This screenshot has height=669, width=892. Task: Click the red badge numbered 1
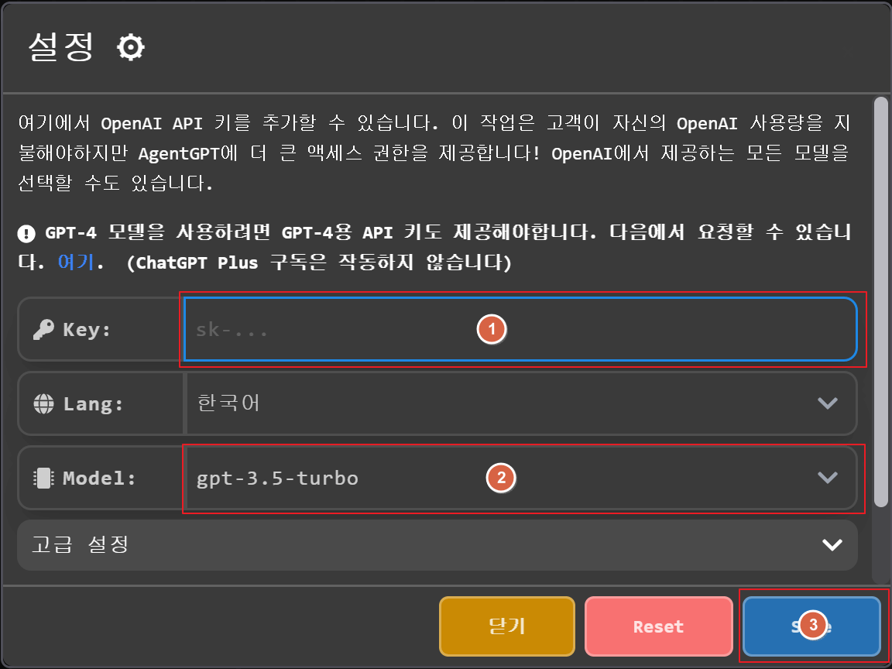(492, 329)
